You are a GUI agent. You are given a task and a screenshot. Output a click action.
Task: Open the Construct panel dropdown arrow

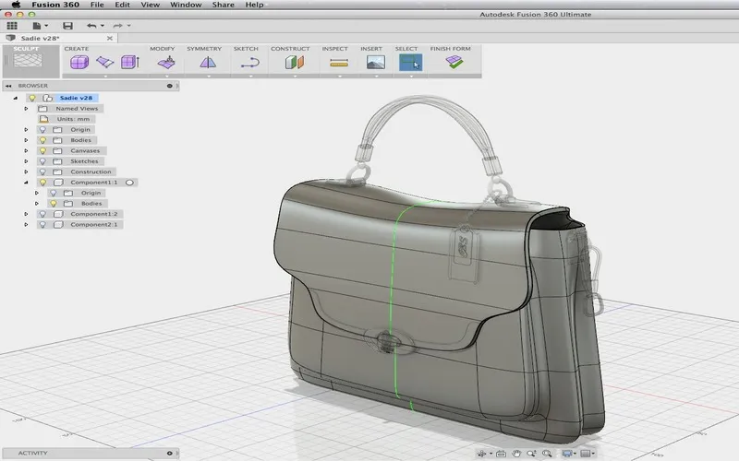coord(295,76)
